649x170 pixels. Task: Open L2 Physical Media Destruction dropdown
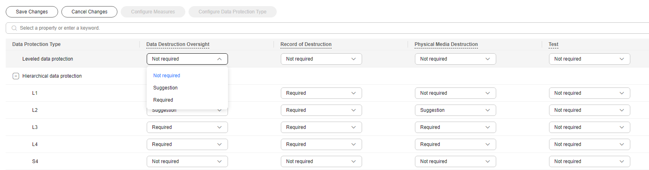point(455,110)
